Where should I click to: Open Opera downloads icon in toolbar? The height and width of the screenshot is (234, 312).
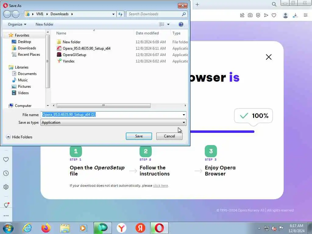point(295,15)
